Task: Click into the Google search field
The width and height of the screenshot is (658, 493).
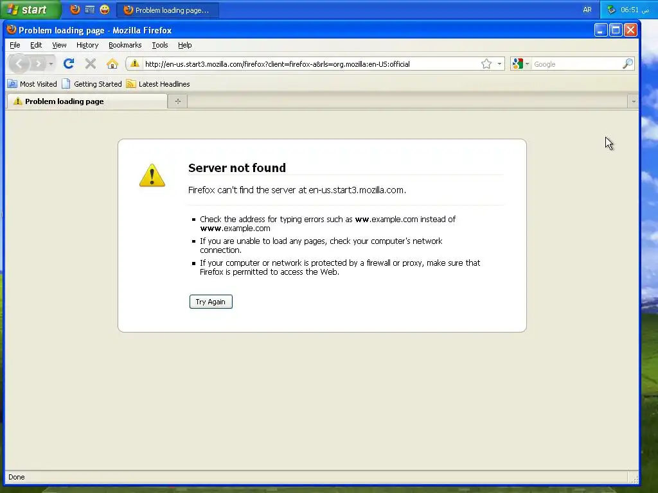Action: [577, 64]
